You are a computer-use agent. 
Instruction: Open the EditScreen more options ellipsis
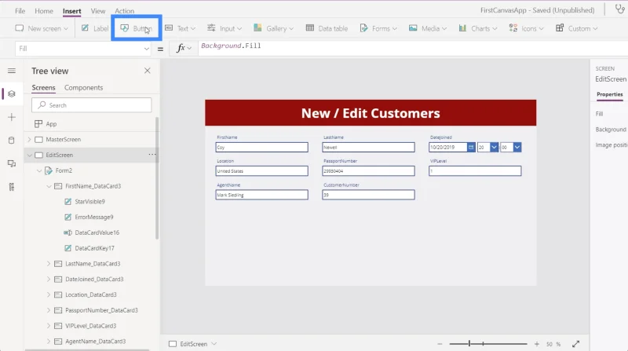click(x=152, y=155)
